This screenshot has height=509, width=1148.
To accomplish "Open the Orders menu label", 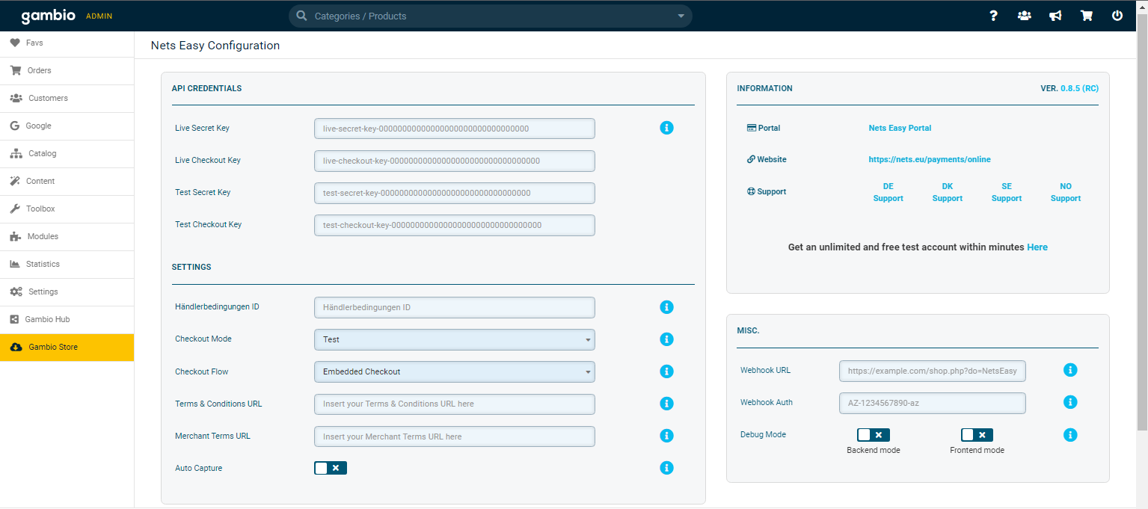I will point(39,70).
